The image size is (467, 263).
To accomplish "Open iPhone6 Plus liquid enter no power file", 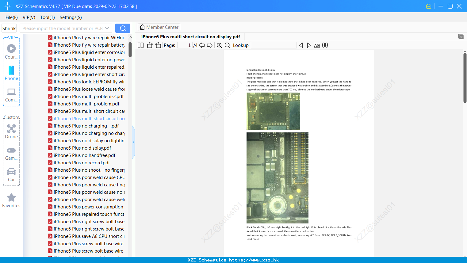I will [86, 60].
